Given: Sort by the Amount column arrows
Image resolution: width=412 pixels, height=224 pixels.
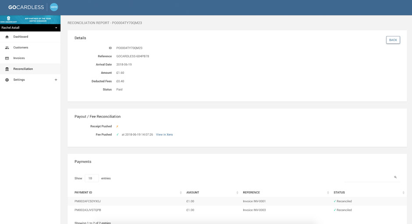Looking at the screenshot, I should pyautogui.click(x=237, y=193).
